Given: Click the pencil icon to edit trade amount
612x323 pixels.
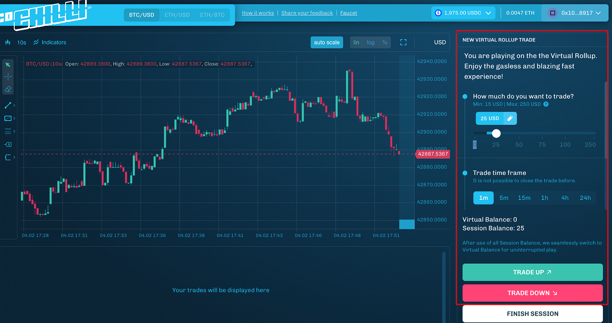Looking at the screenshot, I should pyautogui.click(x=510, y=119).
